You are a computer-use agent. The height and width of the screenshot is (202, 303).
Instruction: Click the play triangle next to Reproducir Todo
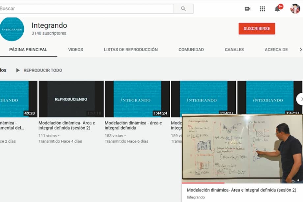[x=18, y=70]
